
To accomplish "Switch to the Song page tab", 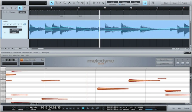I will coord(174,3).
